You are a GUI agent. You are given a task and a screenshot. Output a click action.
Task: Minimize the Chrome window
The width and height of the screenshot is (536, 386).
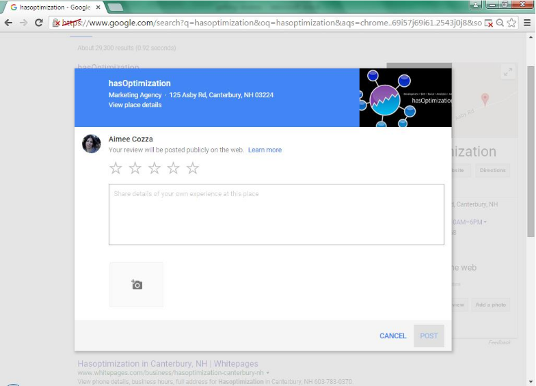[x=492, y=4]
